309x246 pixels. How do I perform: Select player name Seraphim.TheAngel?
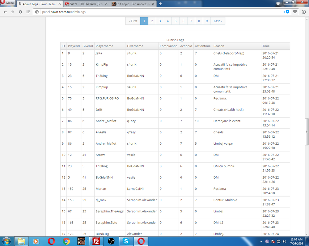coord(110,211)
